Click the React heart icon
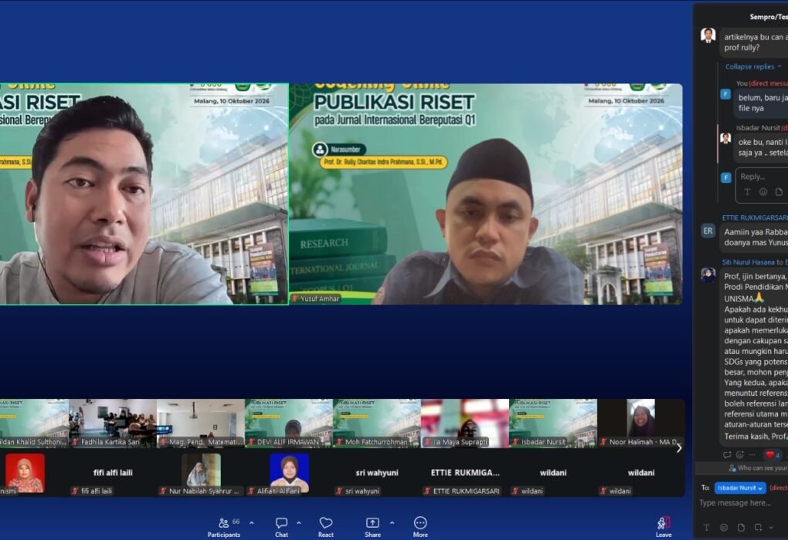Screen dimensions: 788x540 pos(326,523)
